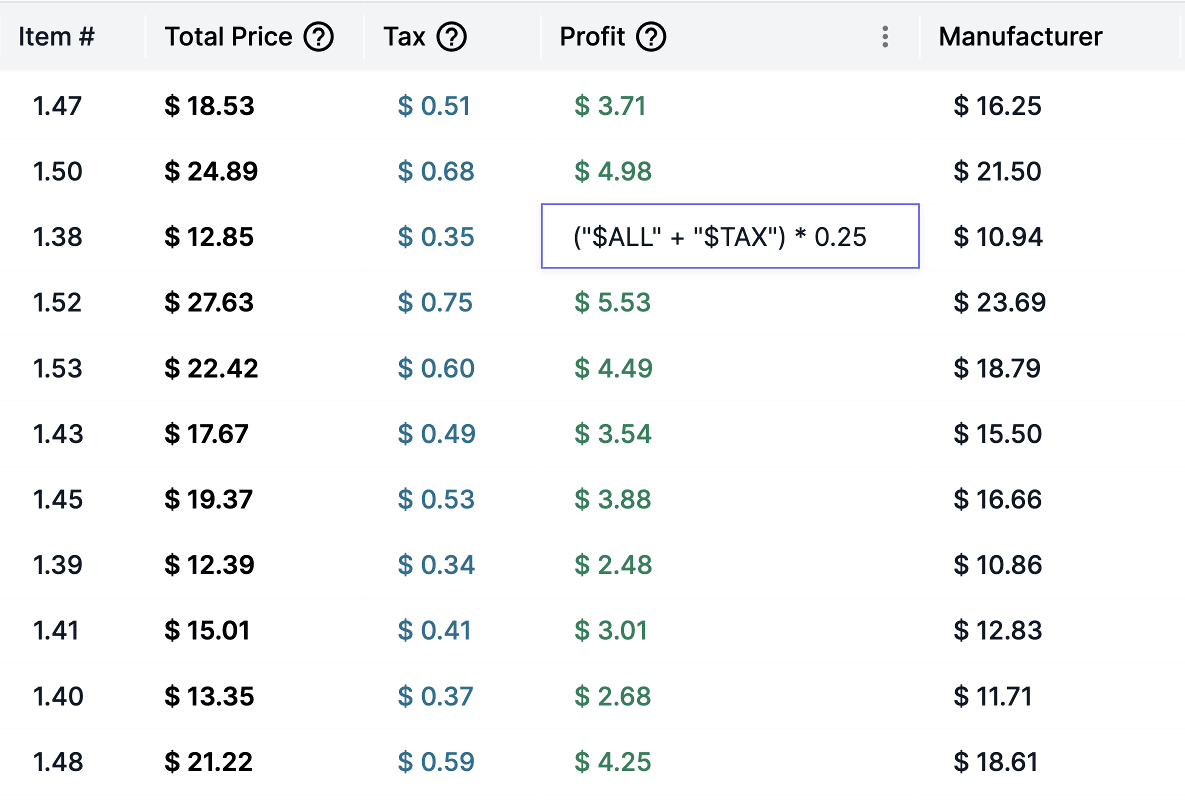Click the Total Price help icon
This screenshot has width=1185, height=806.
318,36
